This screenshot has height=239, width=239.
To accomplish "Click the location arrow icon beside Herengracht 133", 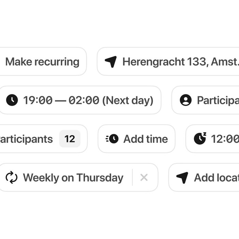I will (111, 62).
